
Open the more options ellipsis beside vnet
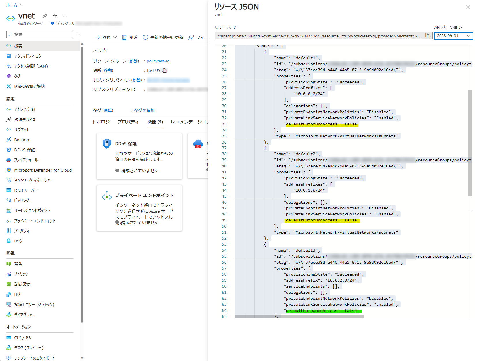point(65,16)
